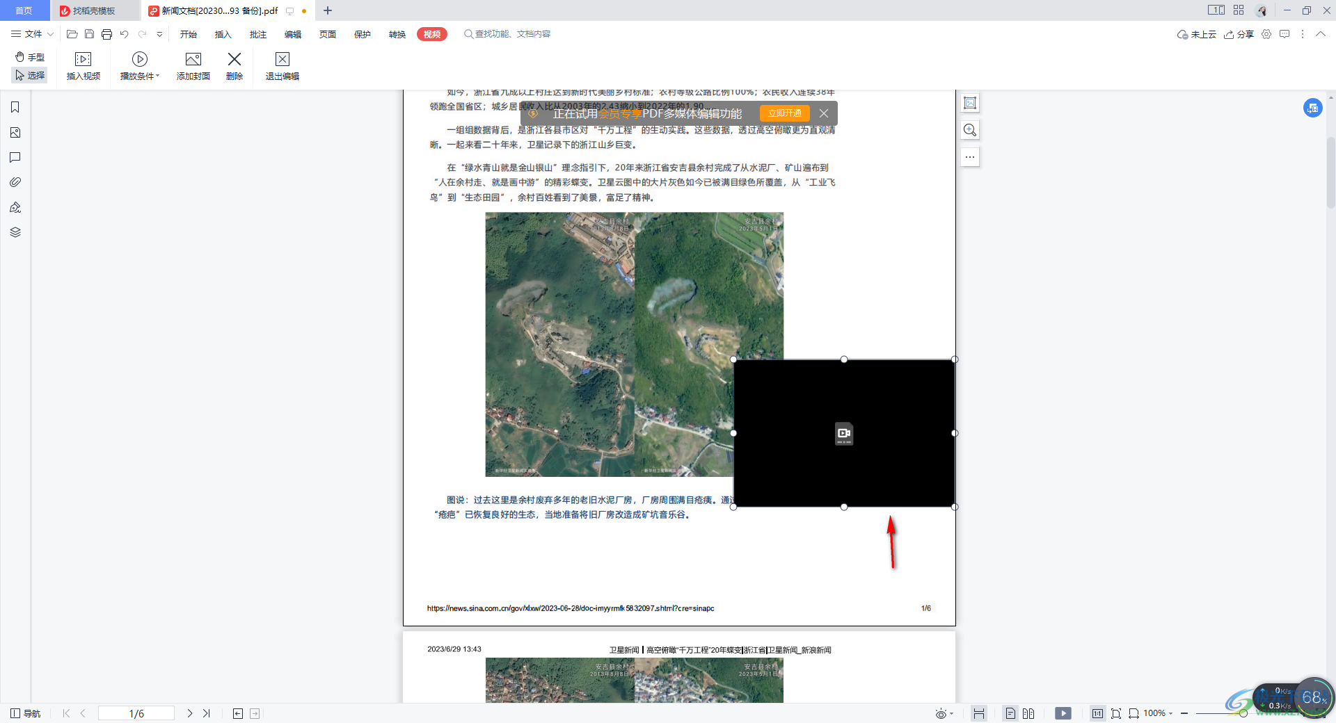
Task: Collapse the ribbon with the chevron
Action: point(1321,34)
